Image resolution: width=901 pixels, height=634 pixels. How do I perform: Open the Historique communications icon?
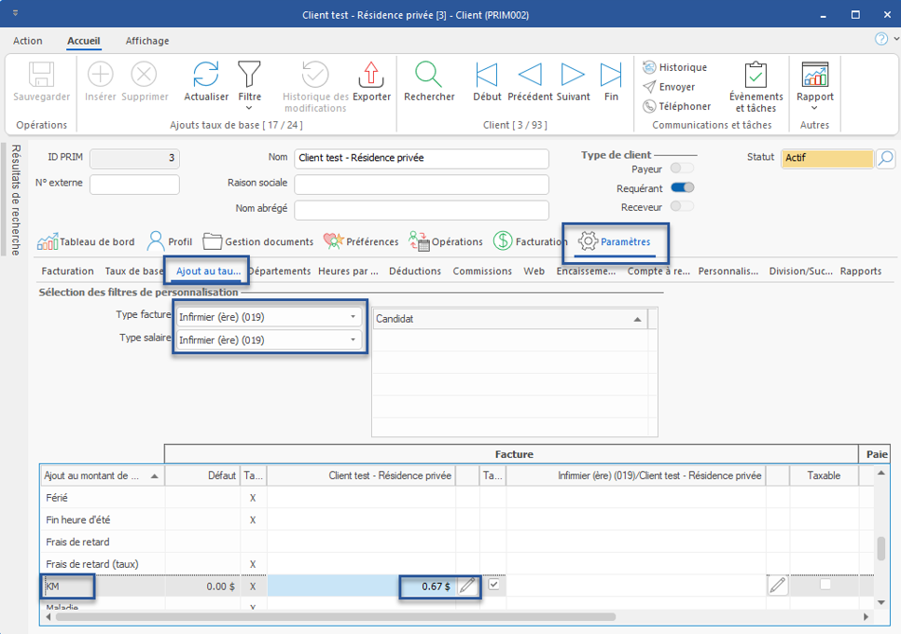[650, 67]
